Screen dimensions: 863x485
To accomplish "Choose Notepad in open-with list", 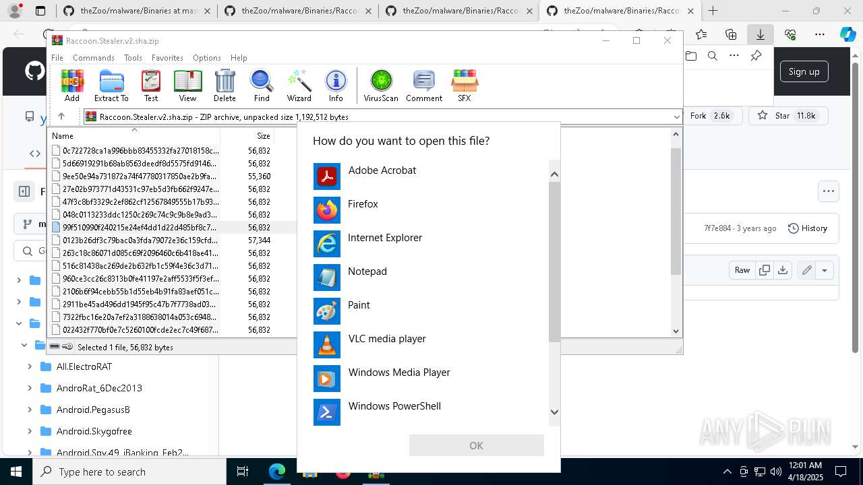I will coord(431,278).
